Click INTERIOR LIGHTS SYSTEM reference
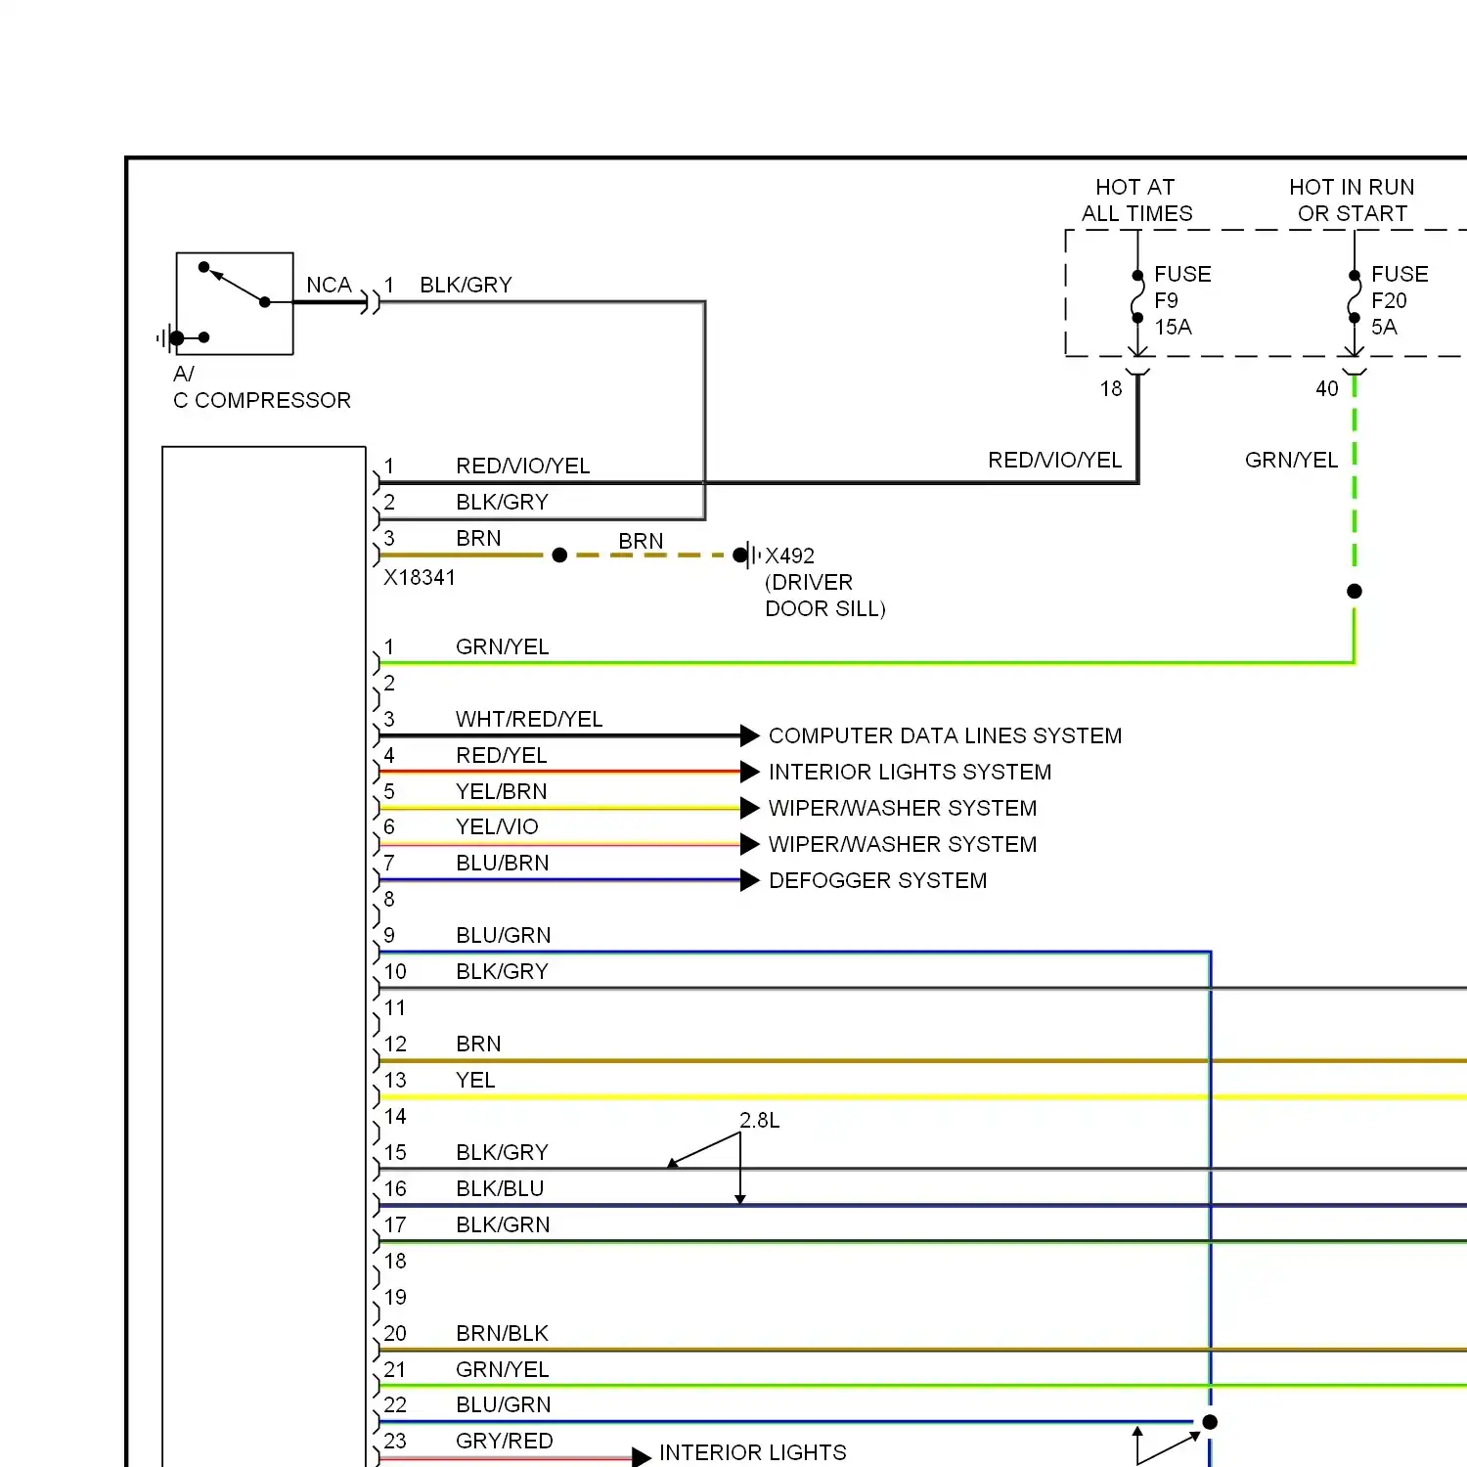 tap(910, 773)
